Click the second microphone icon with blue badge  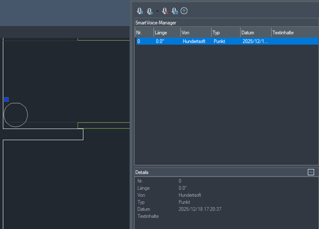tap(149, 11)
